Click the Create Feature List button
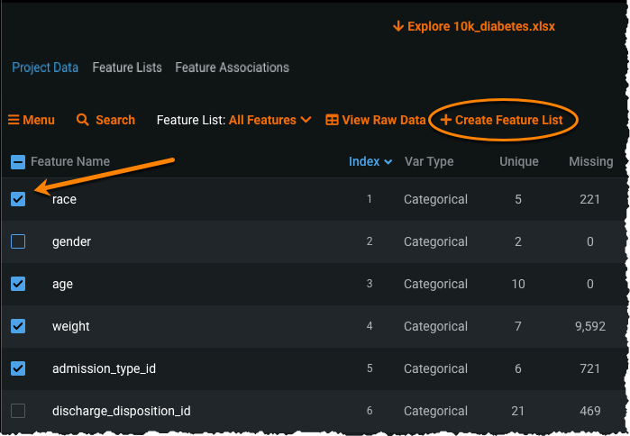630x436 pixels. [508, 120]
